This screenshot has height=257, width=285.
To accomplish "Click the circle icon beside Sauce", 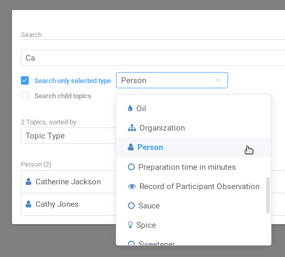I will click(131, 205).
